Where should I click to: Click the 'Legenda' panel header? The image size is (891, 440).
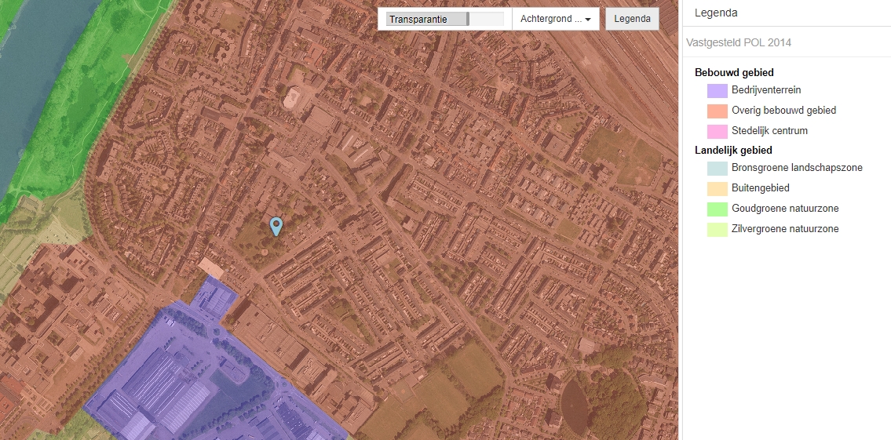pyautogui.click(x=716, y=13)
